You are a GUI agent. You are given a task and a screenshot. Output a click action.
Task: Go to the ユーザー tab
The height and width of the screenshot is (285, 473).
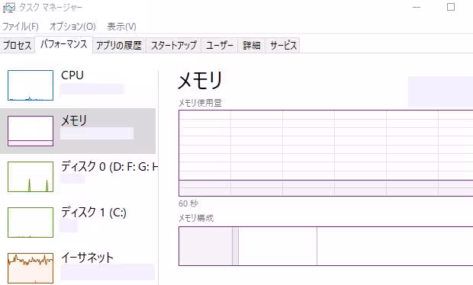point(219,46)
